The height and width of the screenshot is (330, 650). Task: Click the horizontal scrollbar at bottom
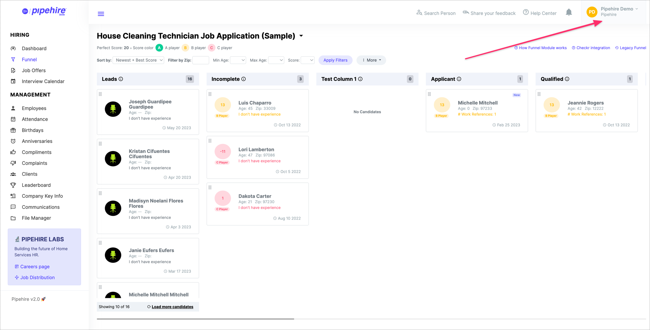(x=195, y=319)
